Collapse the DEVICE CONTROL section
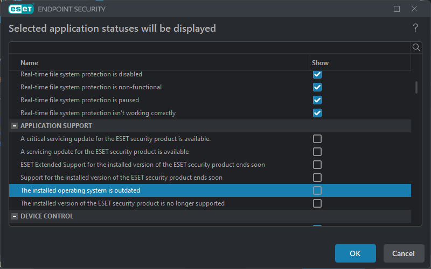The width and height of the screenshot is (431, 269). pyautogui.click(x=14, y=216)
